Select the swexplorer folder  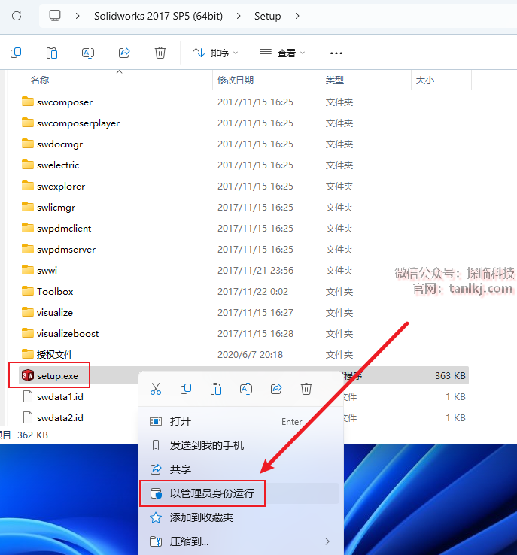61,186
